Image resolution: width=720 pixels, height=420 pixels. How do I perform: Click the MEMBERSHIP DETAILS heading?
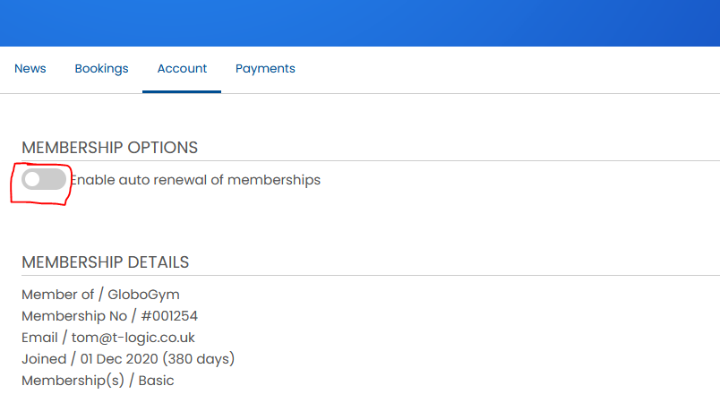105,262
